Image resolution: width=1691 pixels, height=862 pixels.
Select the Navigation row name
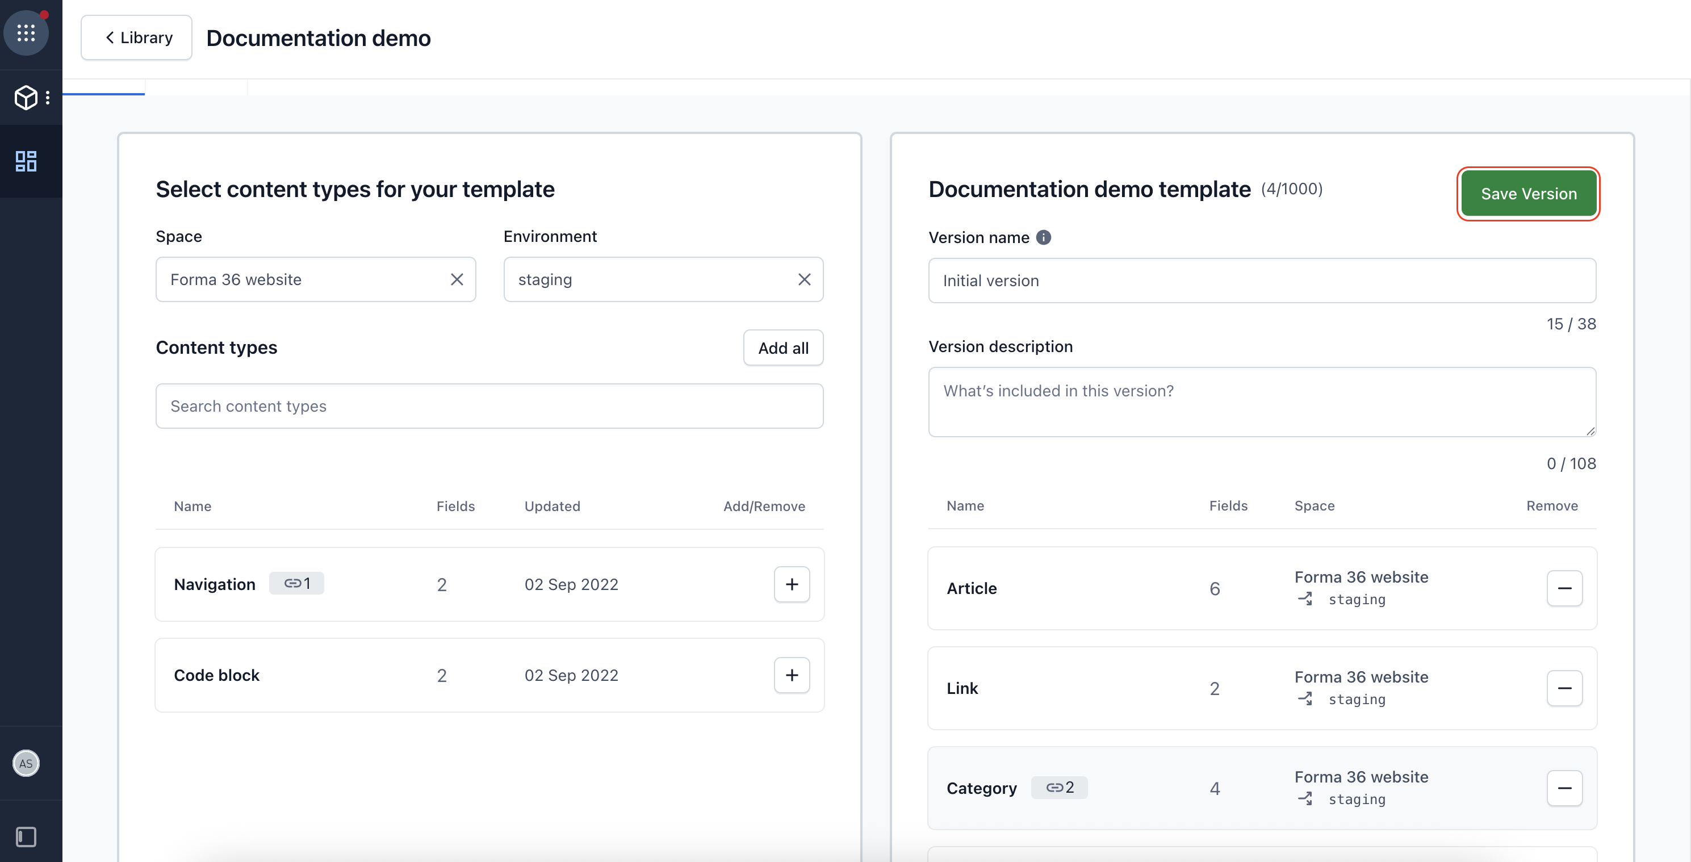pos(215,584)
